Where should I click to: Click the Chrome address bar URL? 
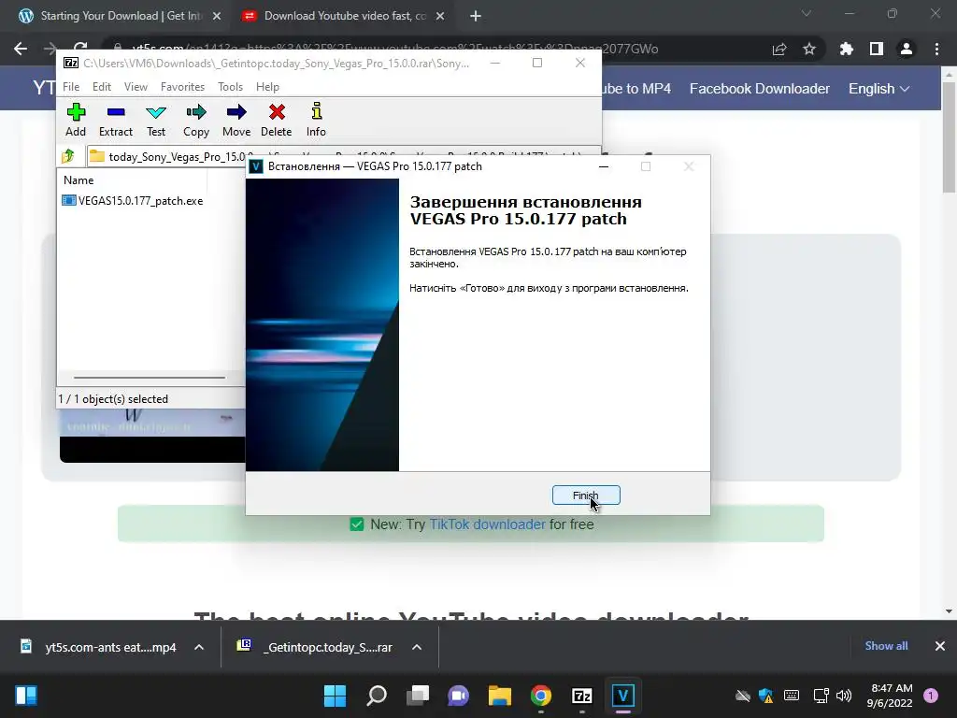coord(395,49)
